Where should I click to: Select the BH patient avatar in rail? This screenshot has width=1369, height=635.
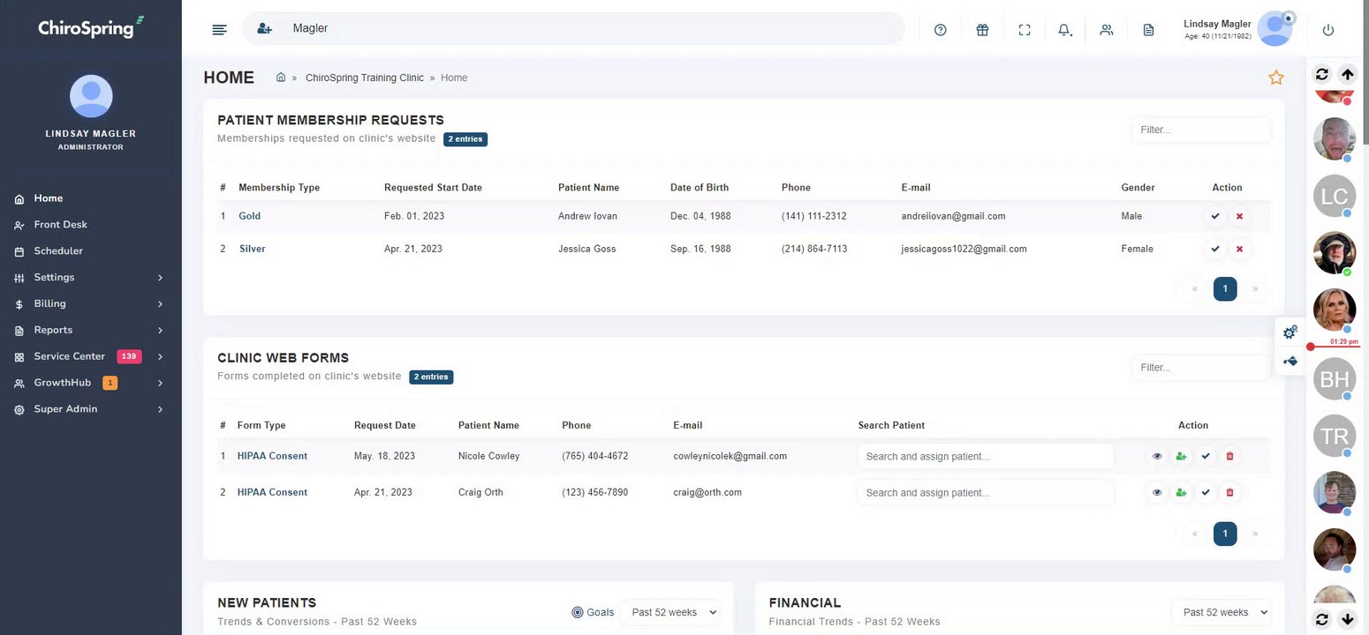1335,379
